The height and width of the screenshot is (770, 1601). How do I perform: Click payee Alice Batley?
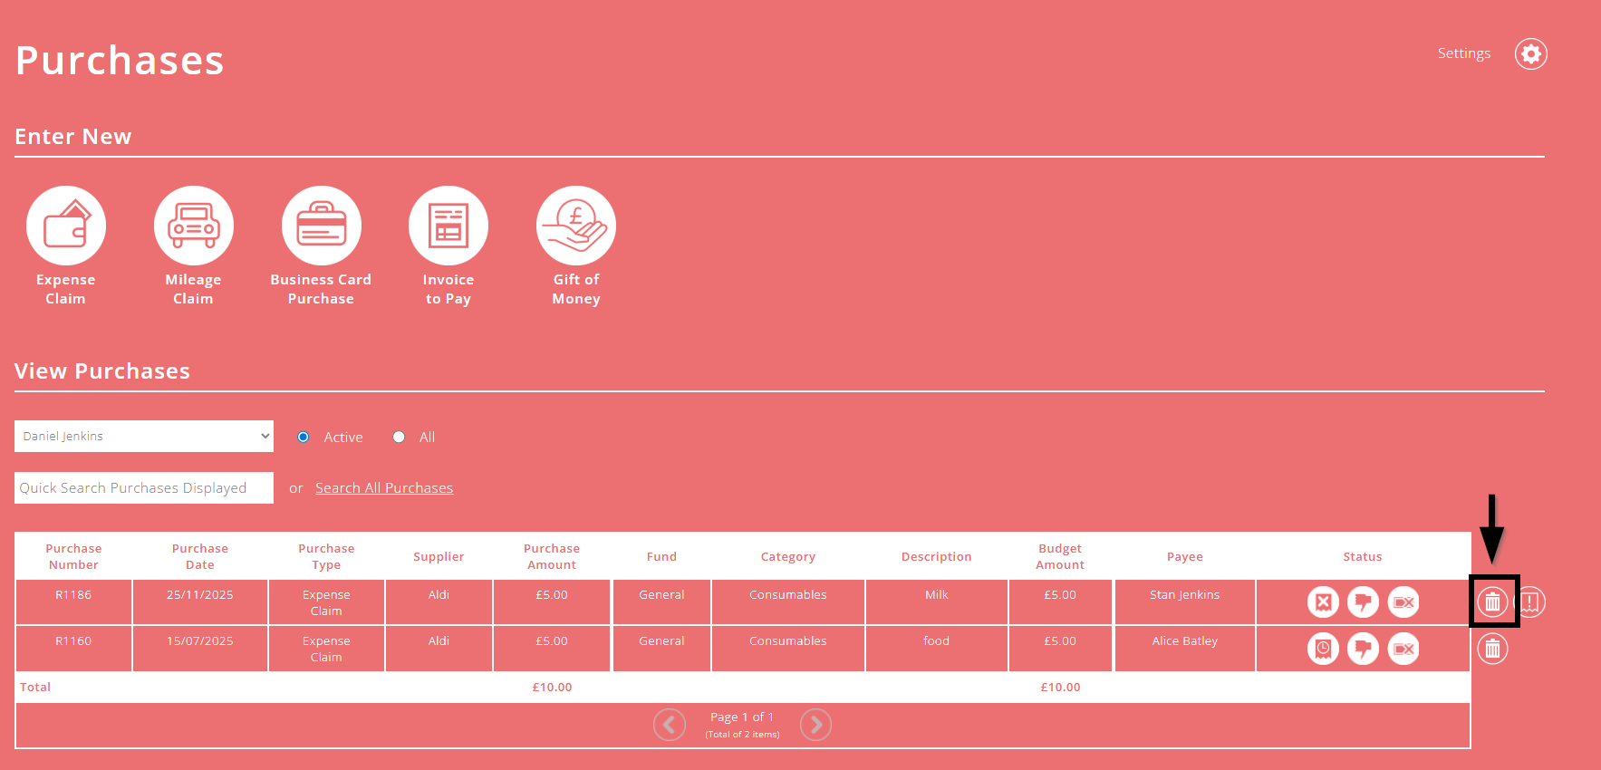point(1185,640)
